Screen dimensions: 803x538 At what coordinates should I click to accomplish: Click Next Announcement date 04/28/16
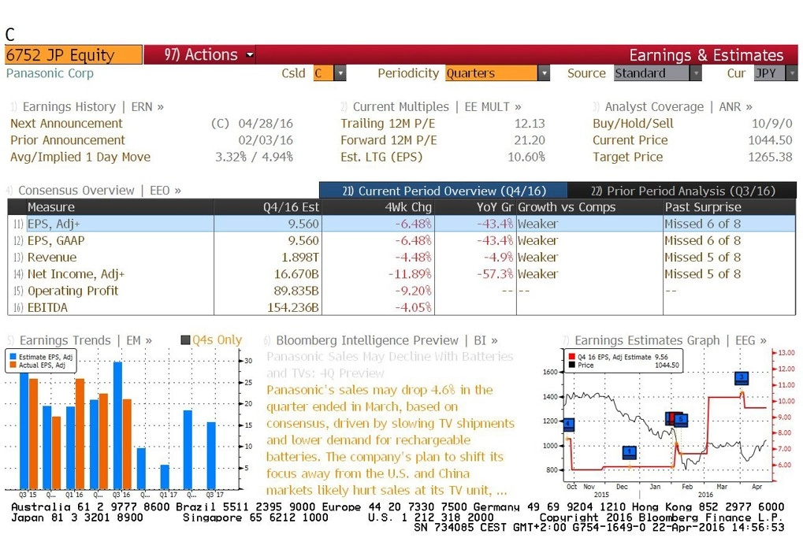(266, 124)
